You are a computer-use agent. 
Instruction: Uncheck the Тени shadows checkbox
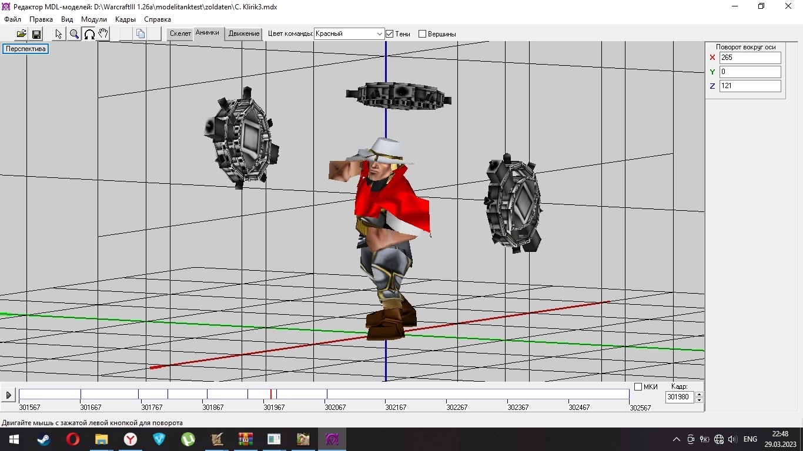coord(389,34)
